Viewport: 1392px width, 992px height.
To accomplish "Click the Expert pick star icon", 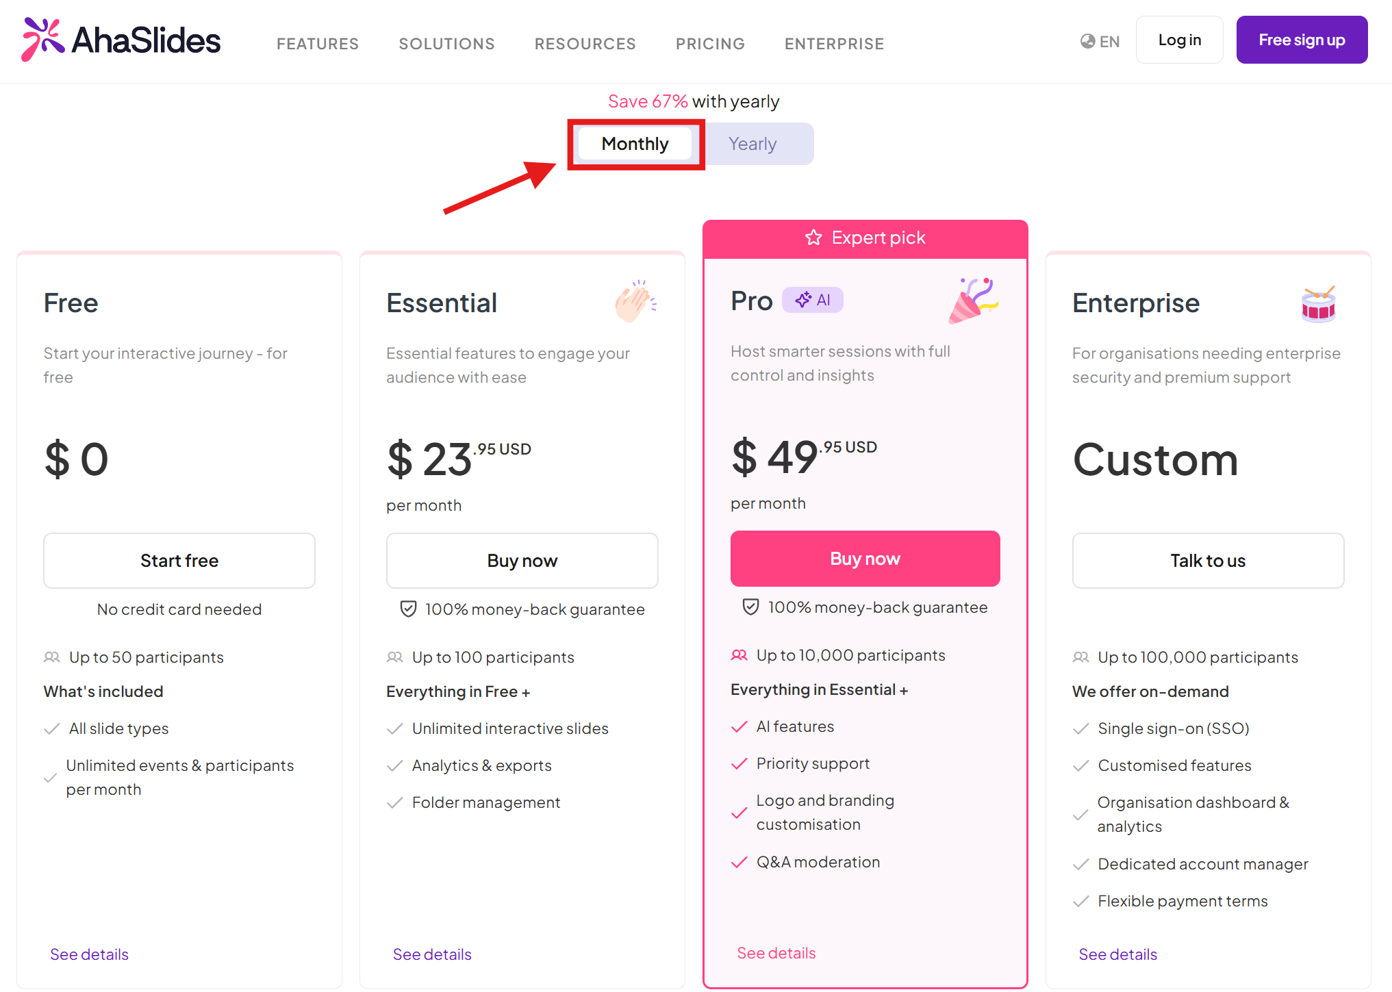I will [813, 238].
